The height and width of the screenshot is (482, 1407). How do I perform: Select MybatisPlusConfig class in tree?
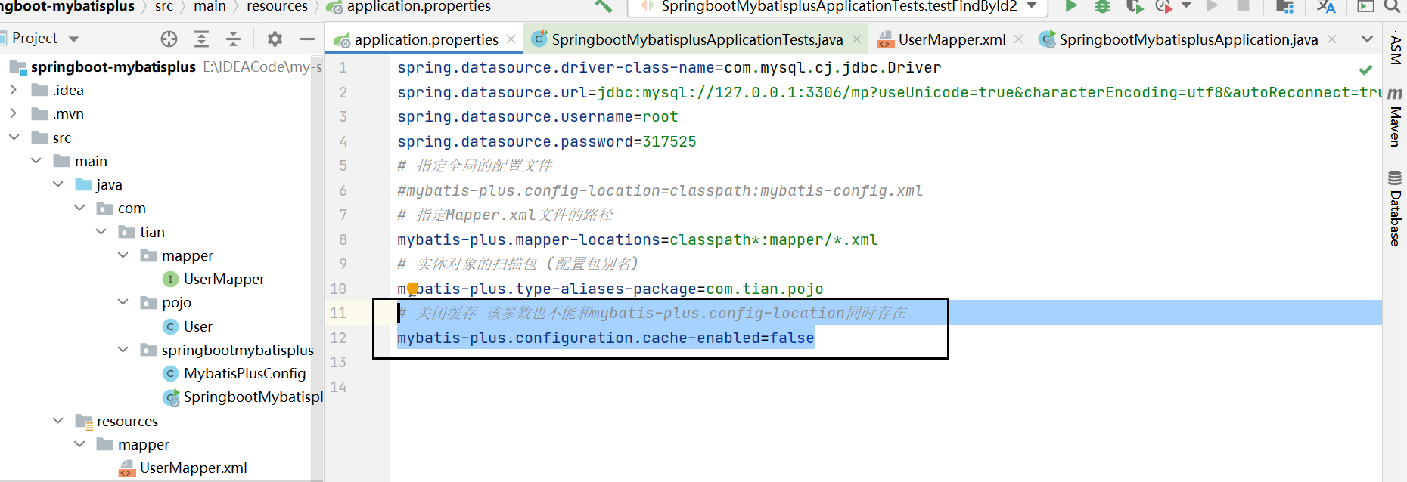click(244, 373)
